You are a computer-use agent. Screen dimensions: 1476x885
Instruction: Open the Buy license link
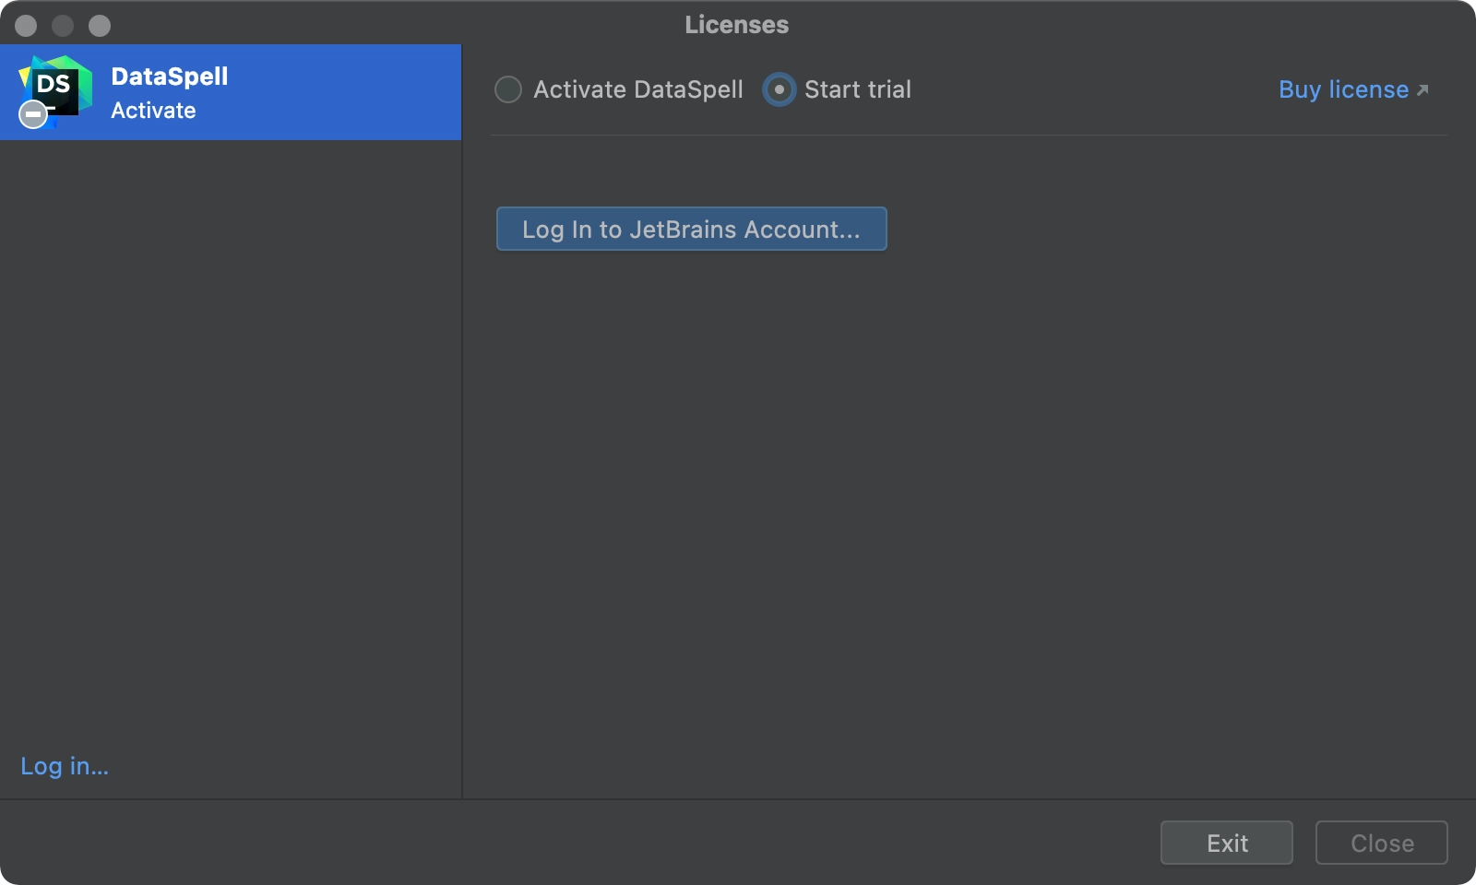tap(1353, 89)
